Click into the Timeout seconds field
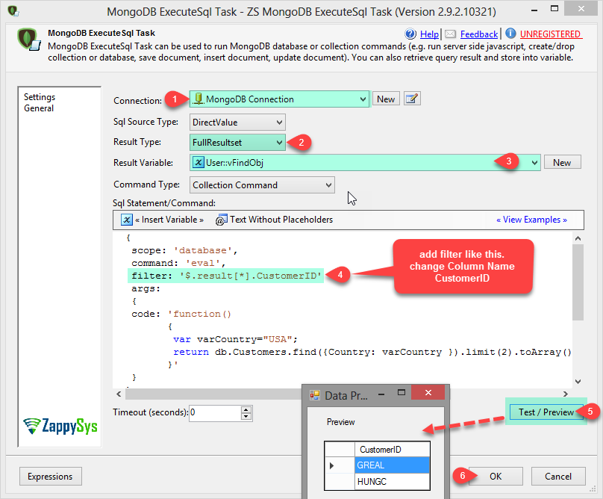The image size is (603, 499). tap(215, 413)
